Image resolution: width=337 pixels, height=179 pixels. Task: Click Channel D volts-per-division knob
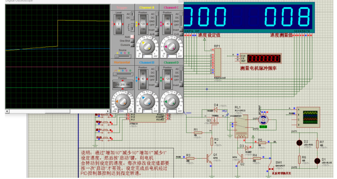(172, 101)
